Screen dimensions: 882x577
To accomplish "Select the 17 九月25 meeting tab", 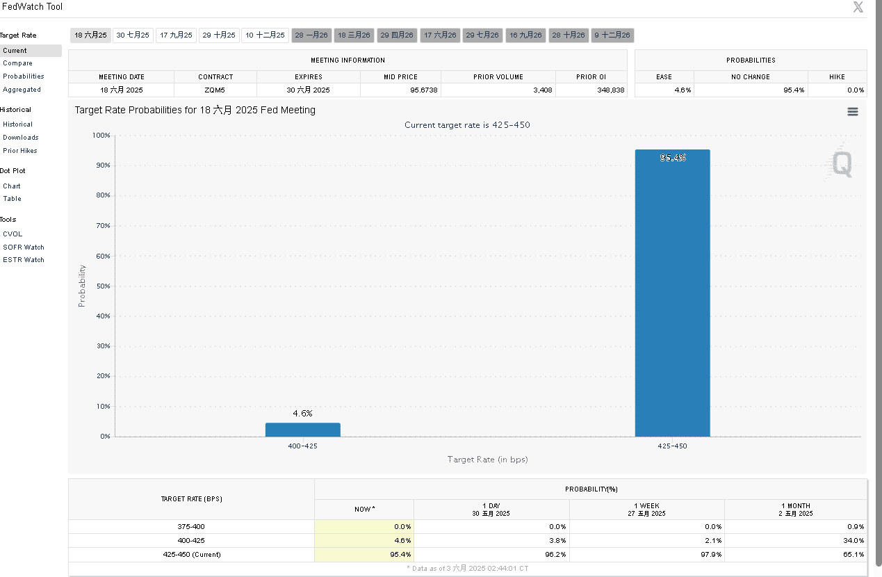I will click(176, 35).
